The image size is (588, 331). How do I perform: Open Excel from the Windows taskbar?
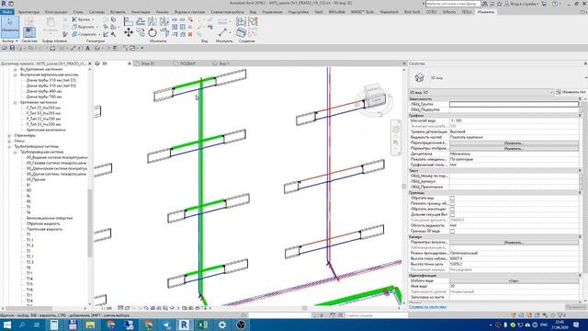pos(203,325)
